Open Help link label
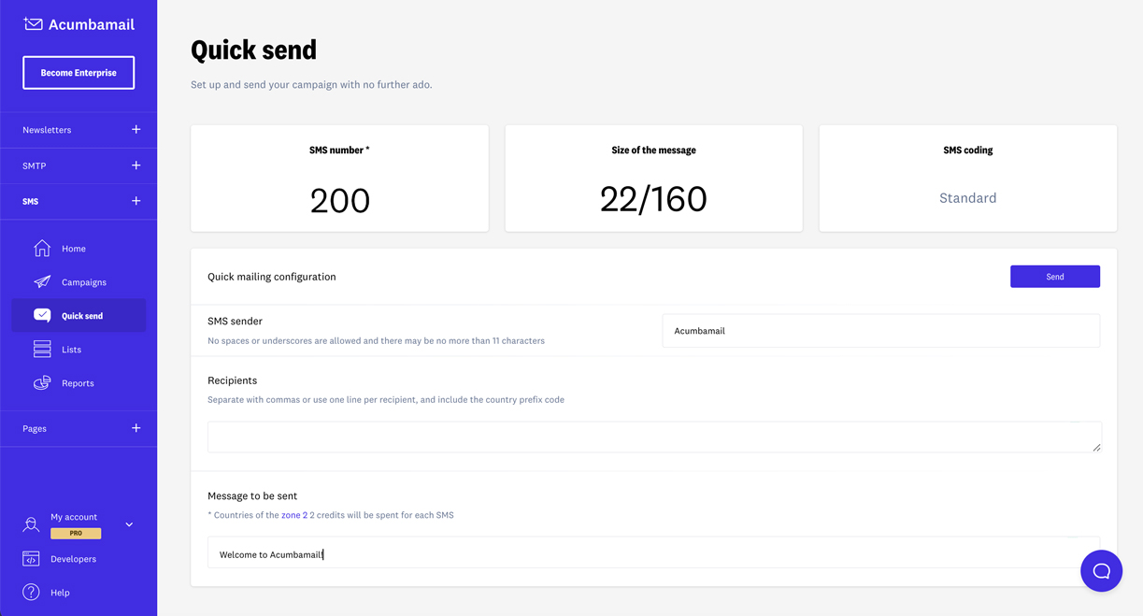The image size is (1143, 616). 60,593
